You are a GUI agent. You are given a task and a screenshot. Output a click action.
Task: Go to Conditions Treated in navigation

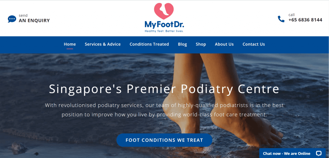149,44
